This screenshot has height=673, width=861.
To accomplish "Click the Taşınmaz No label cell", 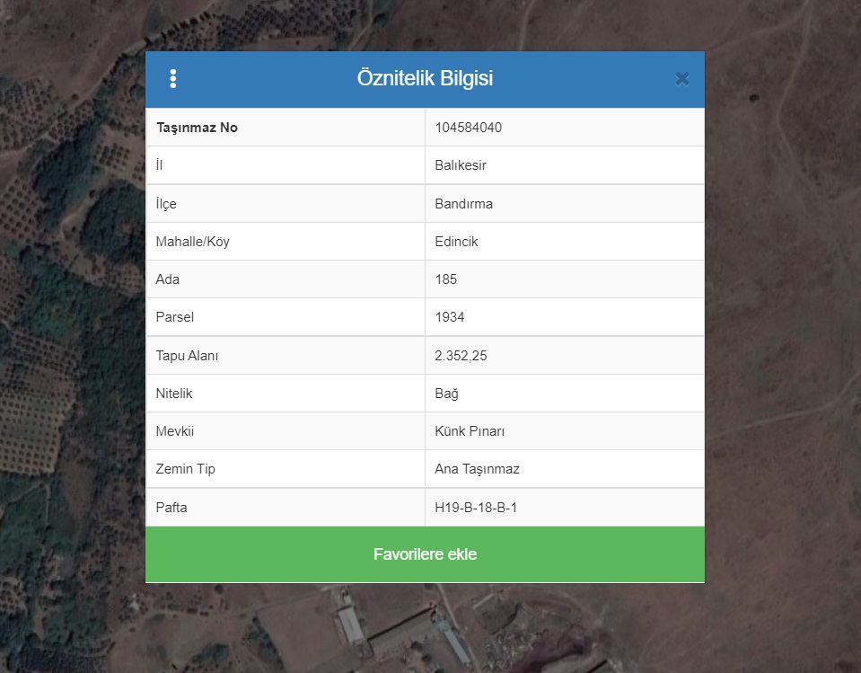I will [x=197, y=128].
